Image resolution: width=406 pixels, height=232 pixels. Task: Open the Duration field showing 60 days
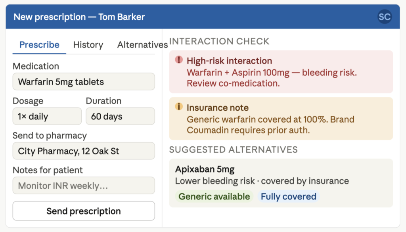tap(120, 116)
